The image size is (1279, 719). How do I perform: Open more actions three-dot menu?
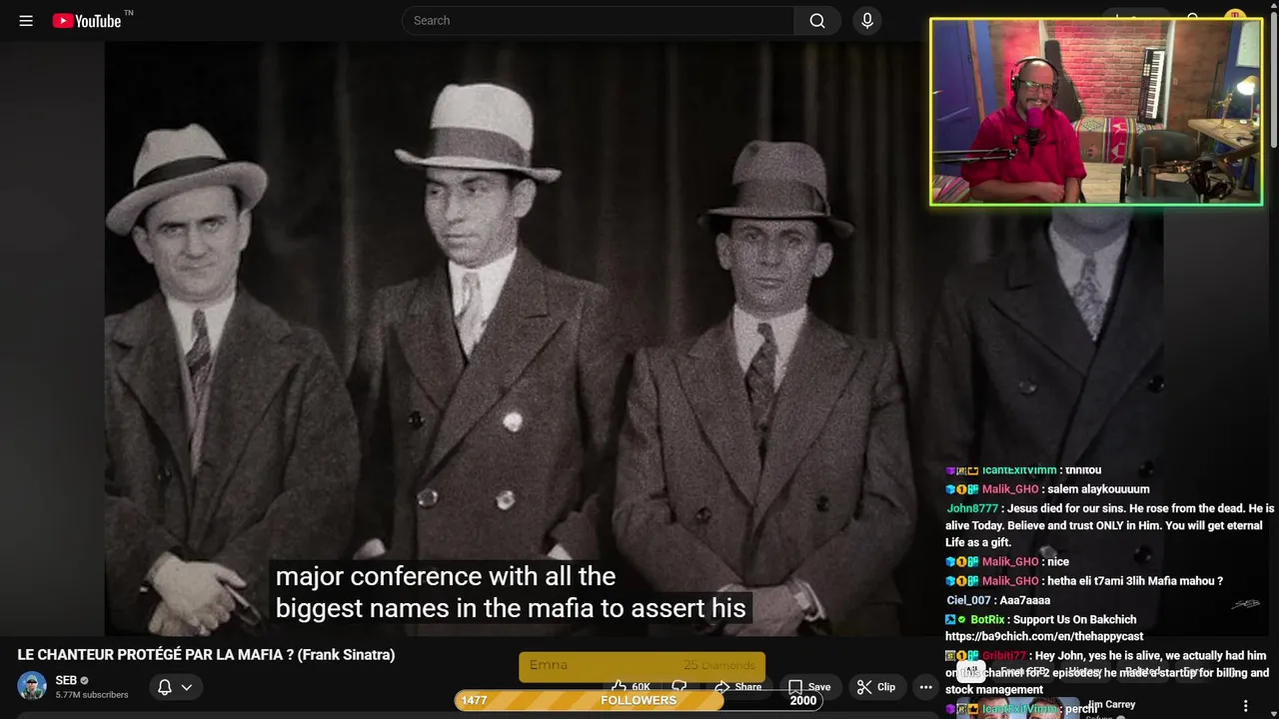click(925, 687)
